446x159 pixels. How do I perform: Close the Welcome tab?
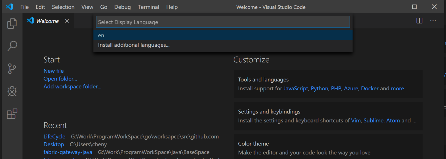[67, 21]
